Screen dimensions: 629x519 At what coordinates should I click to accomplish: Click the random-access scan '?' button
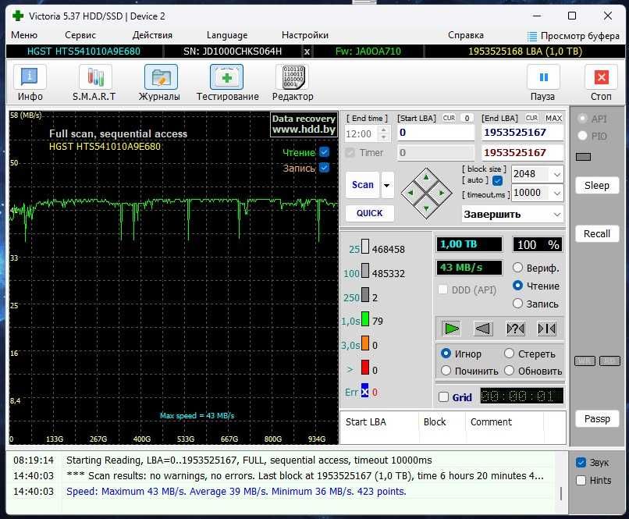[x=515, y=329]
